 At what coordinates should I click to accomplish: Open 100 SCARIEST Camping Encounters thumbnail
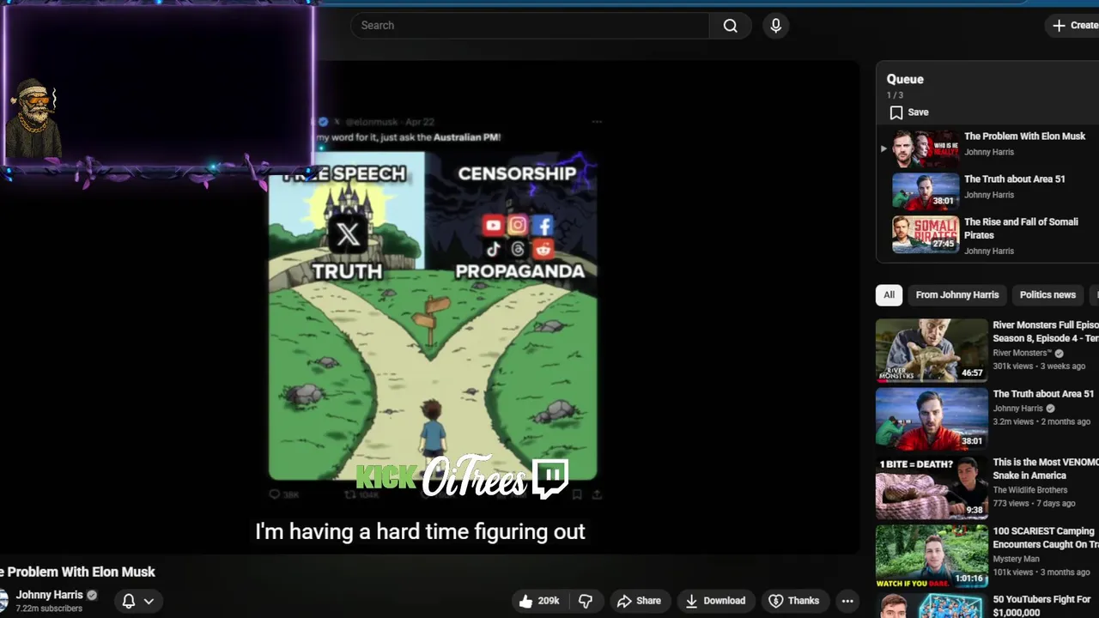[x=932, y=557]
